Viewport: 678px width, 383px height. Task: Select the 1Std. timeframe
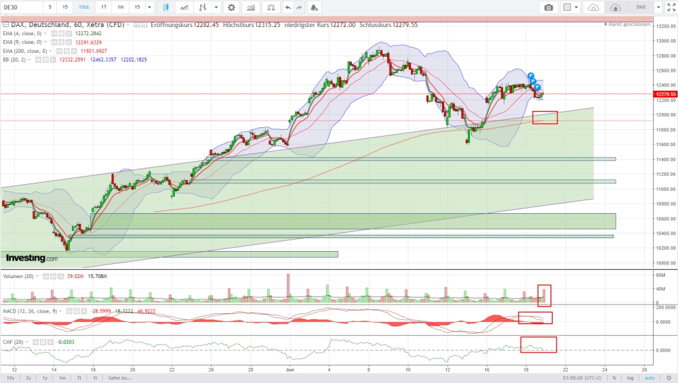tap(84, 7)
